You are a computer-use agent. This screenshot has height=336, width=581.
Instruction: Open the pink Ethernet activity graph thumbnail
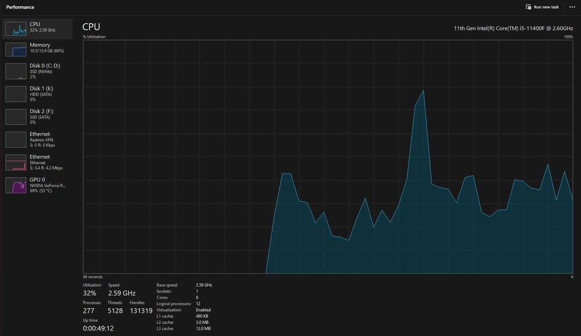point(16,162)
